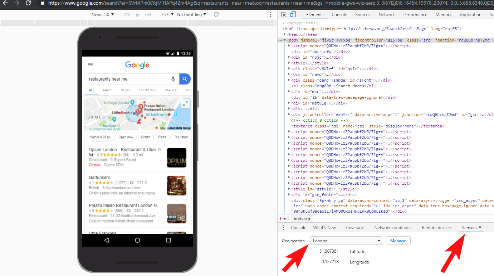This screenshot has width=494, height=276.
Task: Tap the Pizza filter chip
Action: (x=162, y=137)
